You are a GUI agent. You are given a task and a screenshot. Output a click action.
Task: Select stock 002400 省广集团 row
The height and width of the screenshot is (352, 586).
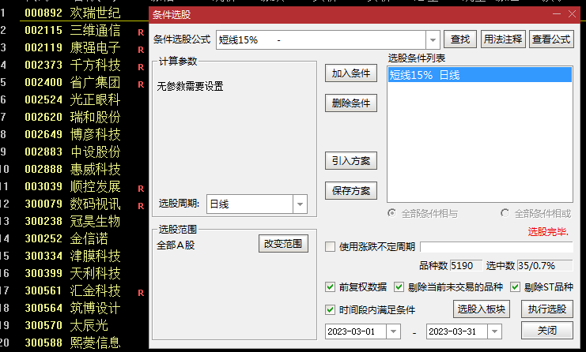(73, 82)
